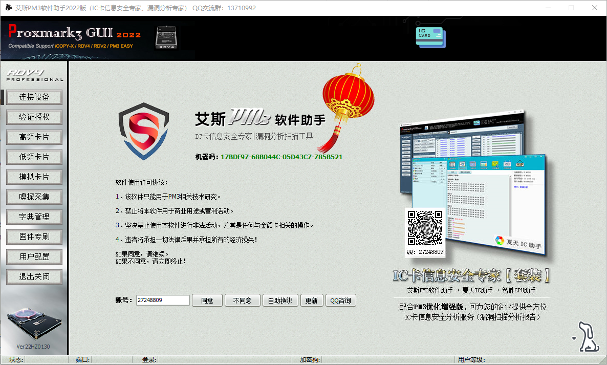
Task: Open 固件专刷 from the sidebar
Action: 34,237
